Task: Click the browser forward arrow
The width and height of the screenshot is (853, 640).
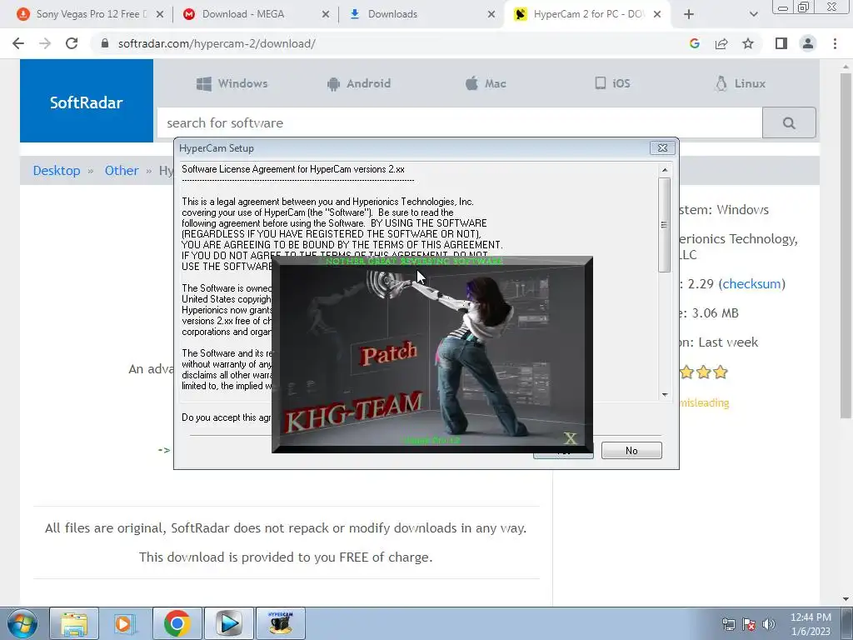Action: tap(45, 43)
